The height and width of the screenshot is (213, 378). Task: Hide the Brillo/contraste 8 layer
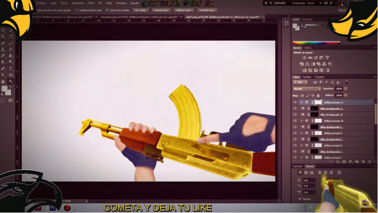pyautogui.click(x=295, y=145)
